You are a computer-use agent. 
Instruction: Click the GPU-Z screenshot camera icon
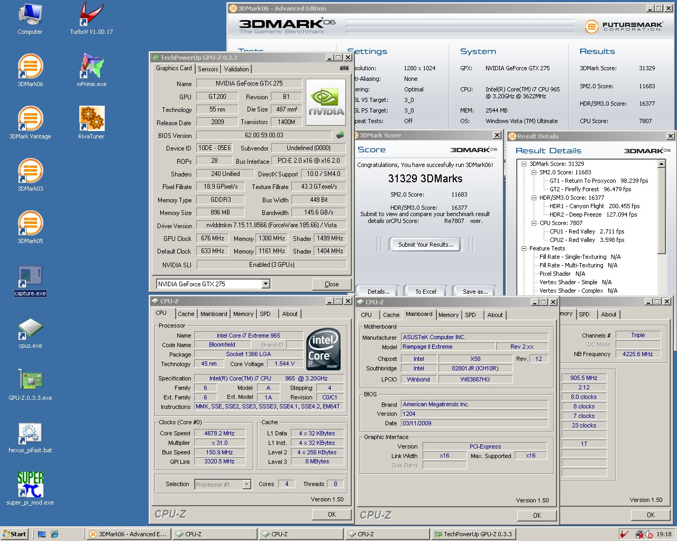click(344, 68)
